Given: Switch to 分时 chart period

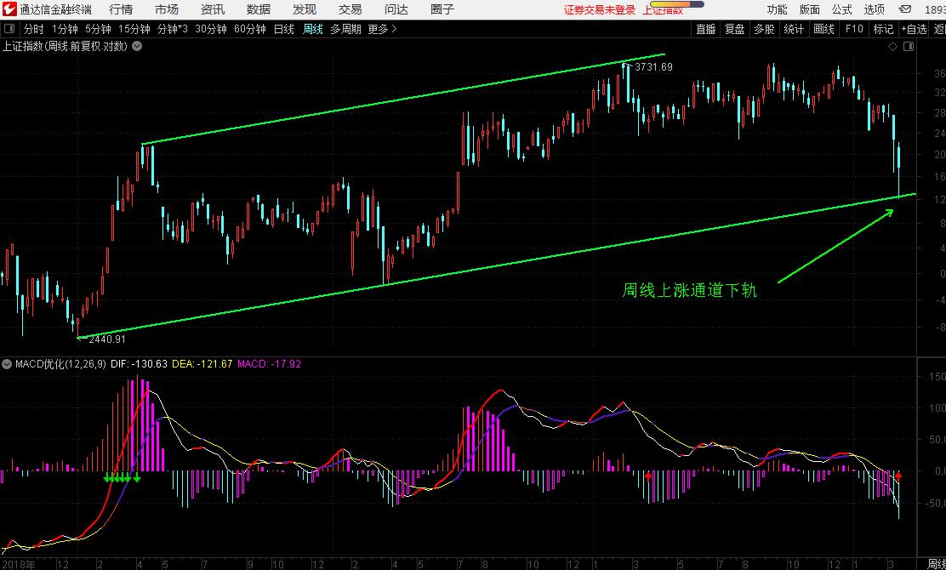Looking at the screenshot, I should tap(34, 29).
